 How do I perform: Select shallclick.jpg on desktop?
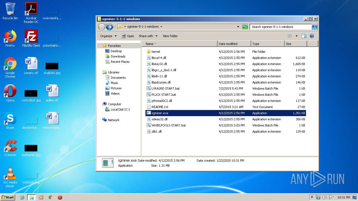(x=52, y=69)
